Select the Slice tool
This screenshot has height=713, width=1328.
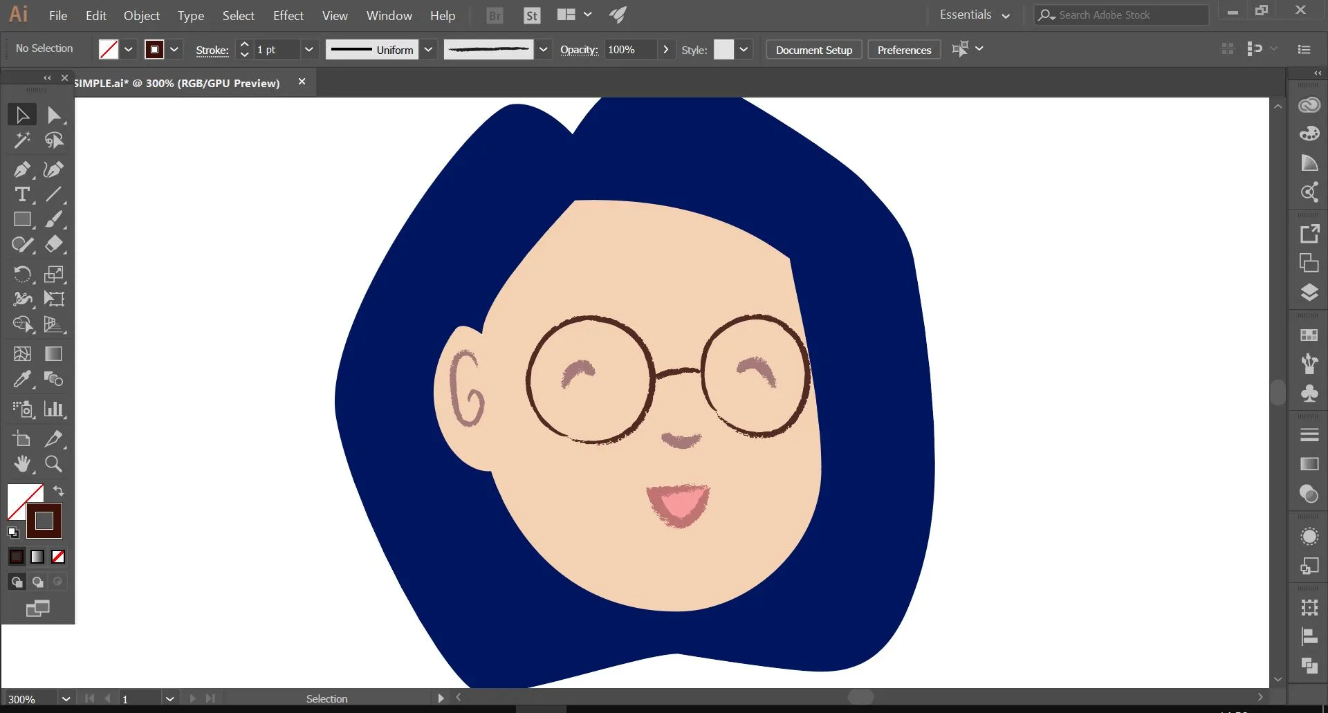tap(54, 438)
